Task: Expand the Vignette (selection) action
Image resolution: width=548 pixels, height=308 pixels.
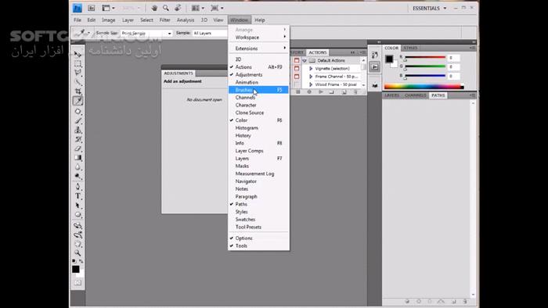Action: tap(311, 69)
